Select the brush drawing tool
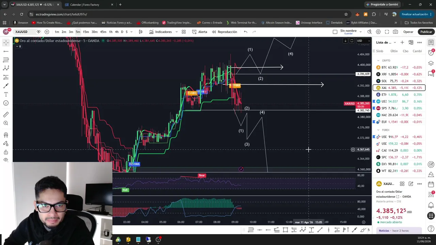436x245 pixels. [x=6, y=86]
